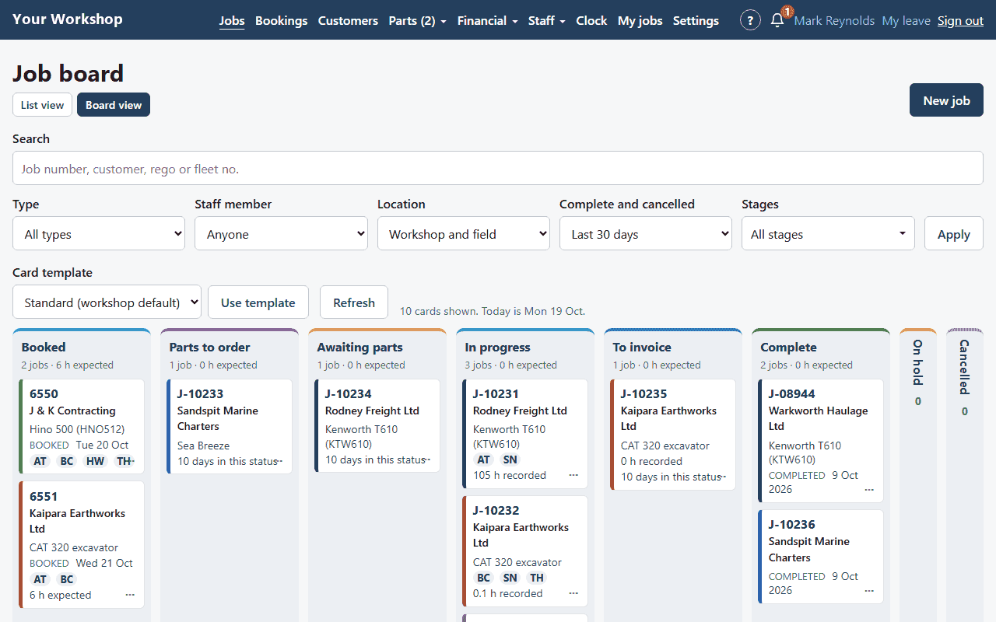Viewport: 996px width, 622px height.
Task: Open job J-10236 in Complete column
Action: [821, 556]
